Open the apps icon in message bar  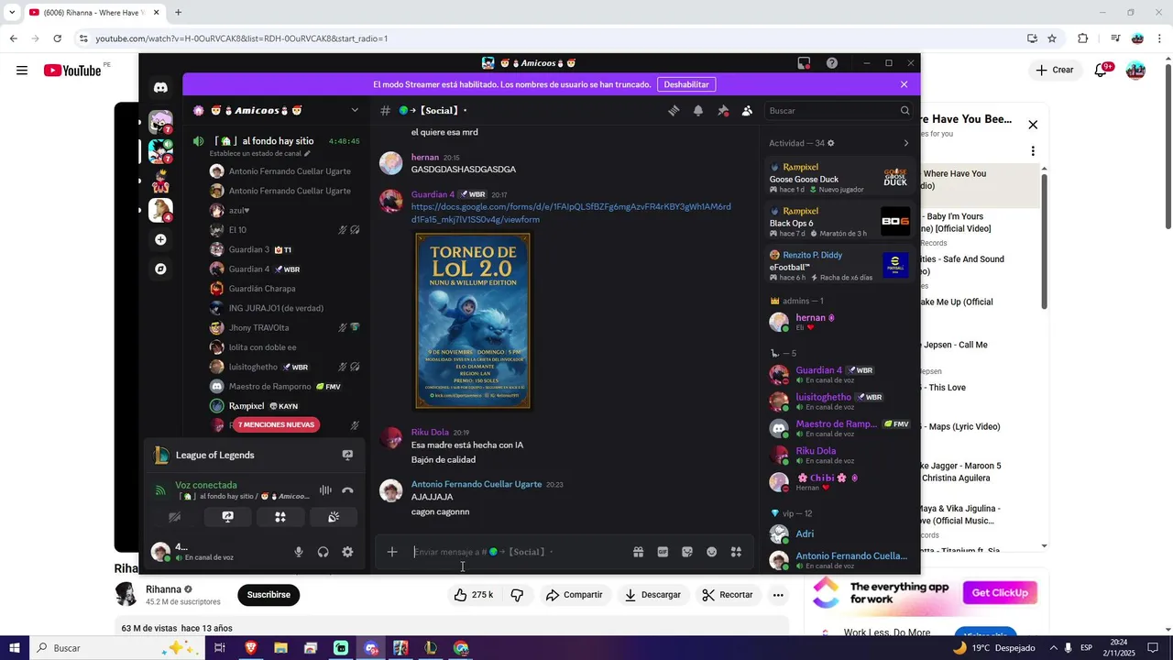(x=736, y=552)
